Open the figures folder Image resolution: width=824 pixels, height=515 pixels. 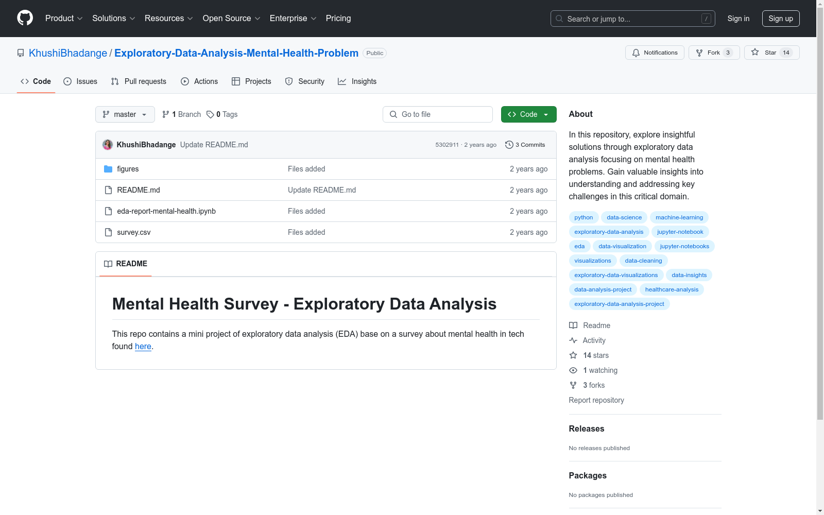[128, 169]
